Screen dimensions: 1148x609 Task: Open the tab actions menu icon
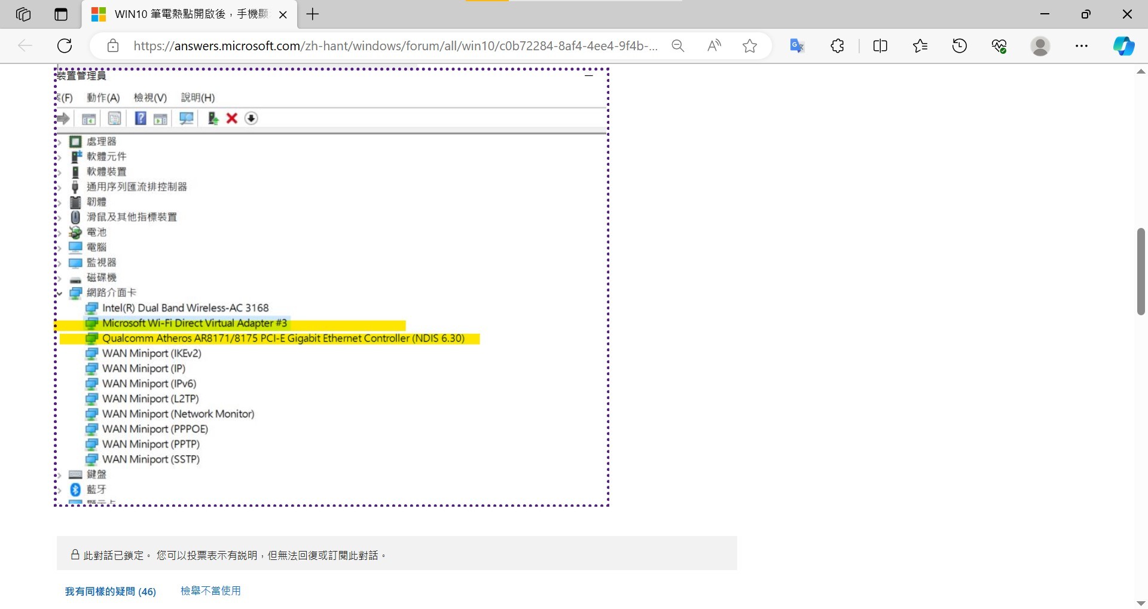coord(61,14)
